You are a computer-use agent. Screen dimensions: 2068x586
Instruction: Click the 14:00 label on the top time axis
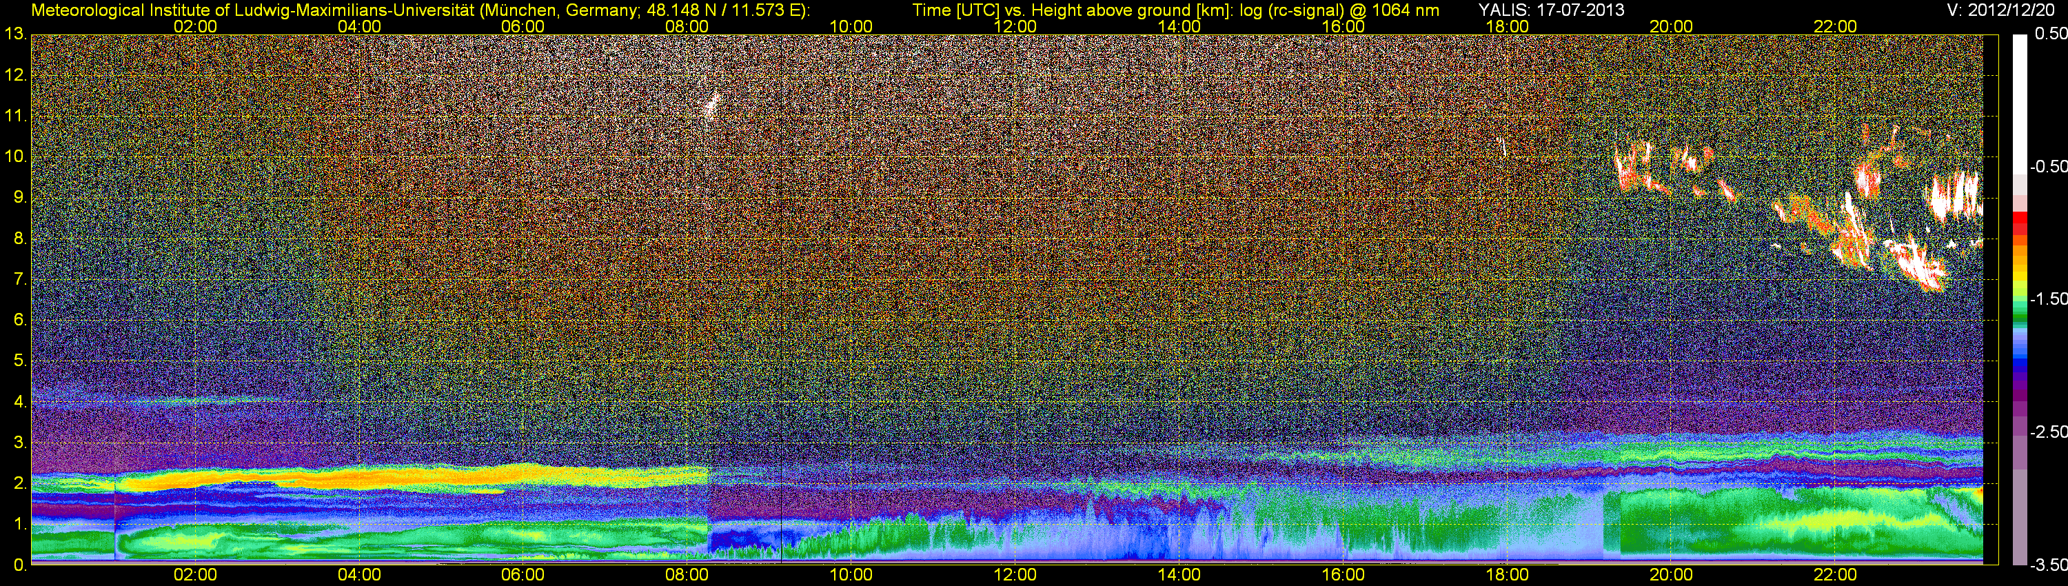click(x=1179, y=26)
